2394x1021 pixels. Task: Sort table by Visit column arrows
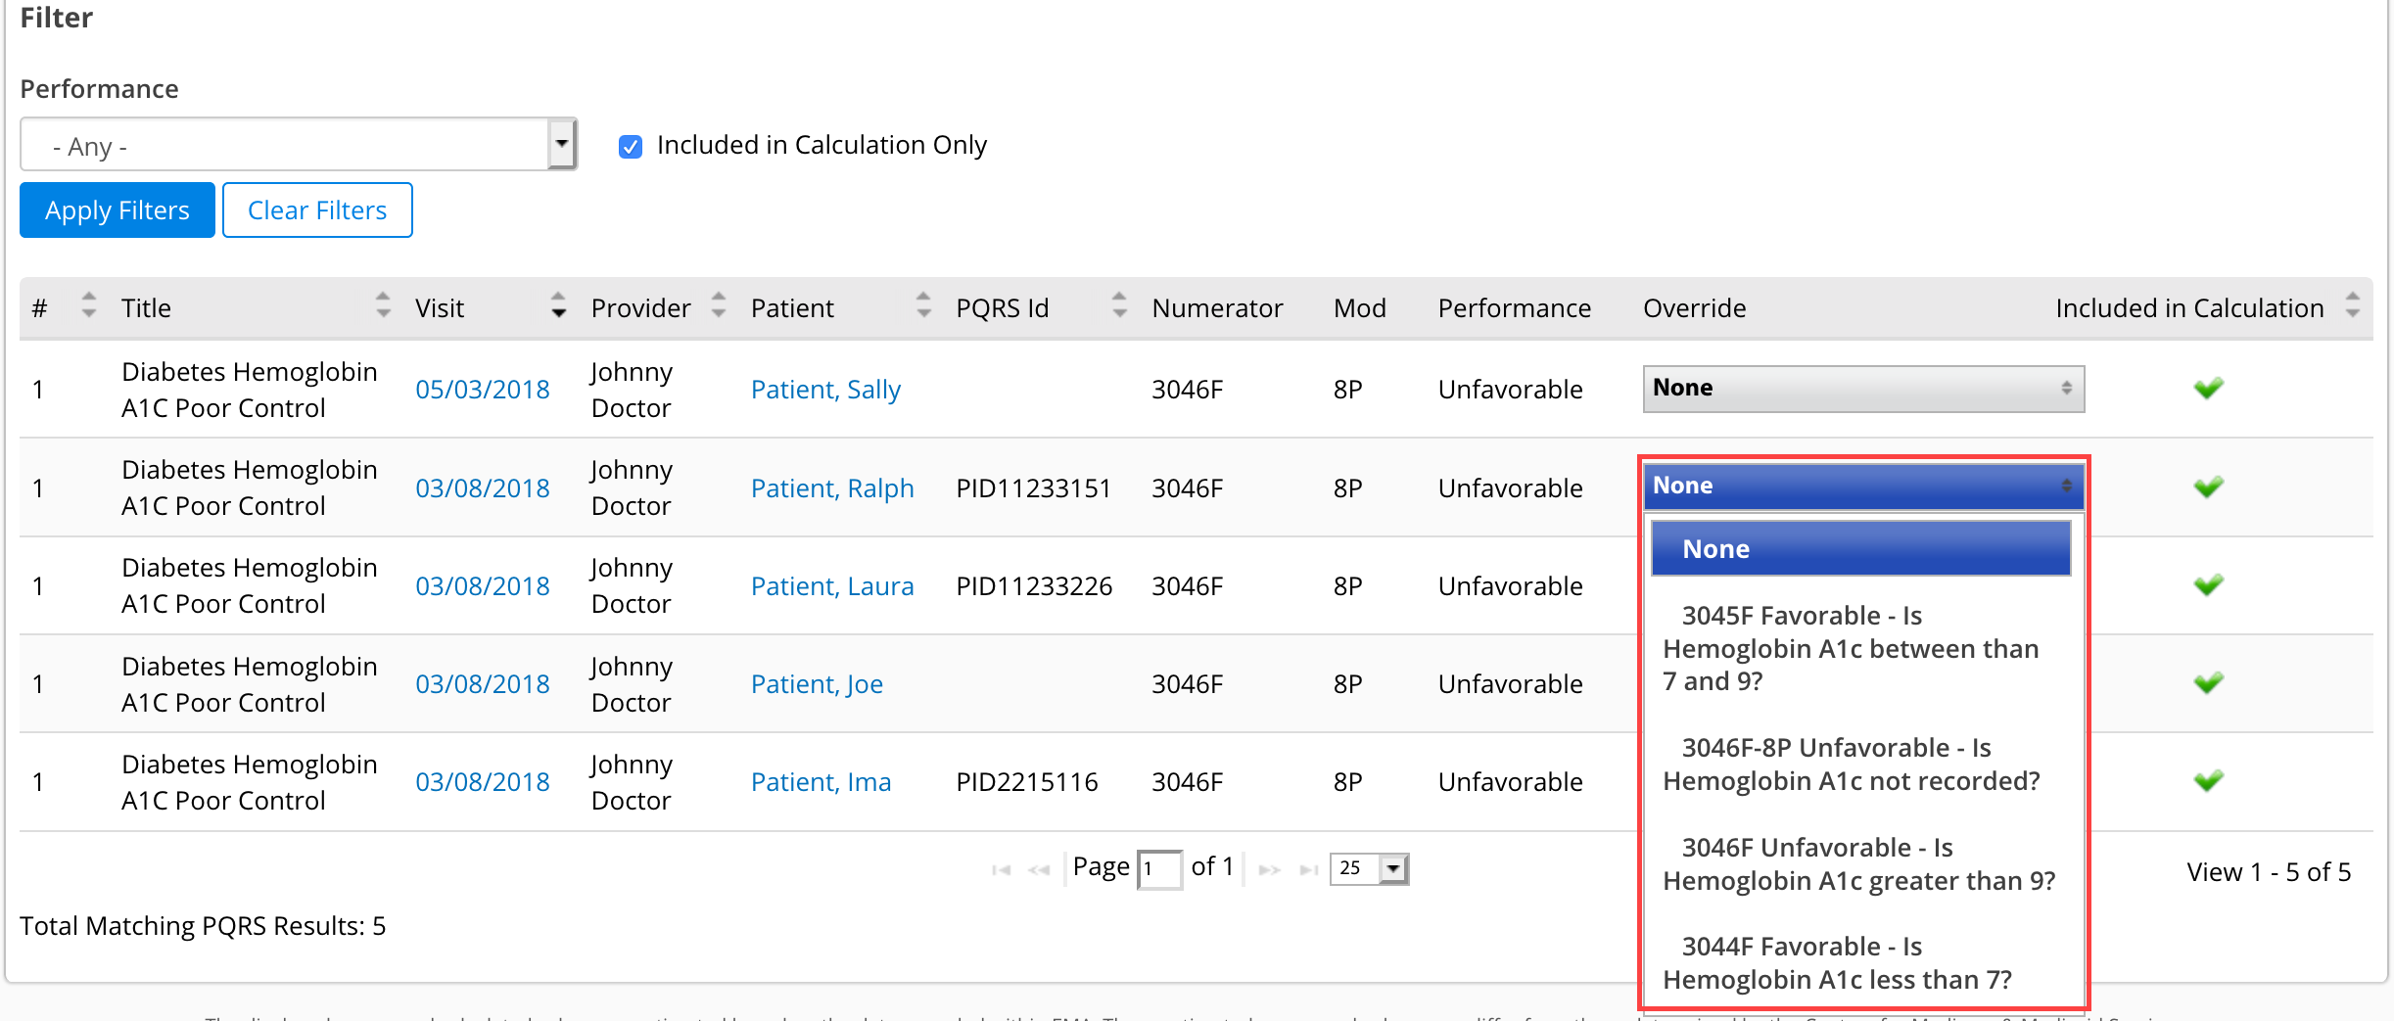click(x=558, y=306)
